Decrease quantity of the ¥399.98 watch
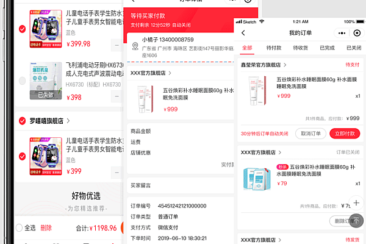The width and height of the screenshot is (366, 244). tap(117, 45)
